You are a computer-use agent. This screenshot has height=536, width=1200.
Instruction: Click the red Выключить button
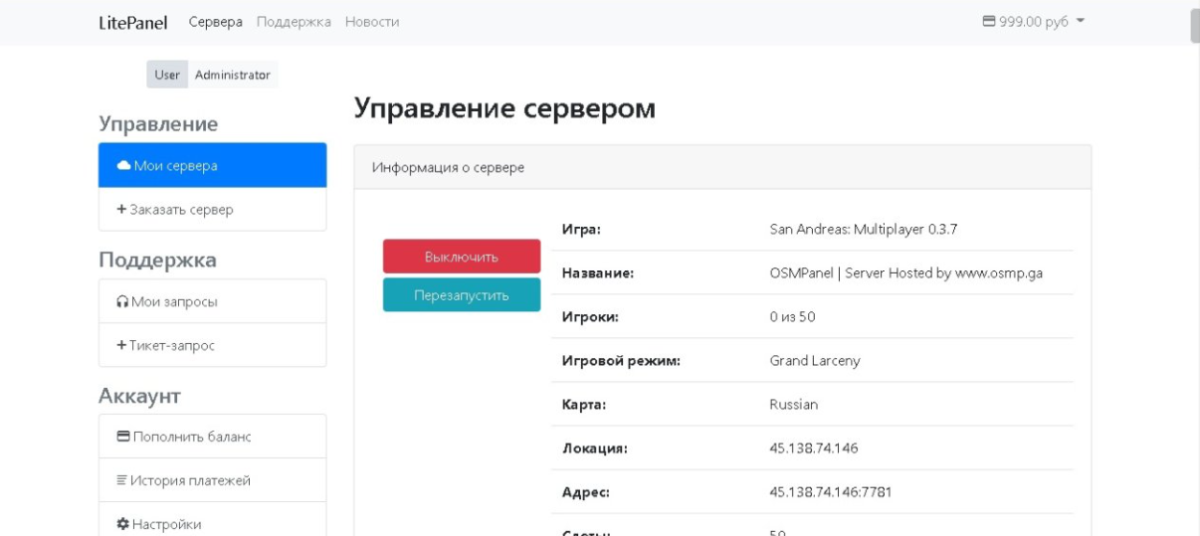[x=462, y=257]
